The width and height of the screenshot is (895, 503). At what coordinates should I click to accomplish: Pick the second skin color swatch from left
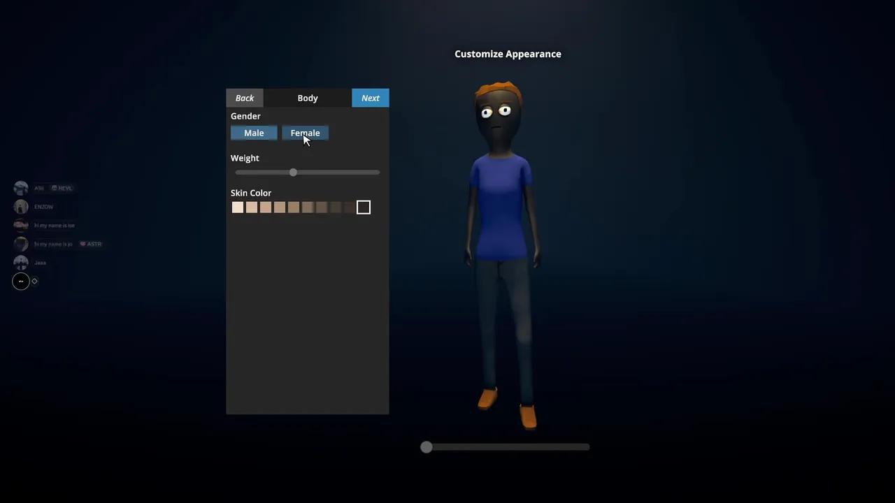point(252,207)
